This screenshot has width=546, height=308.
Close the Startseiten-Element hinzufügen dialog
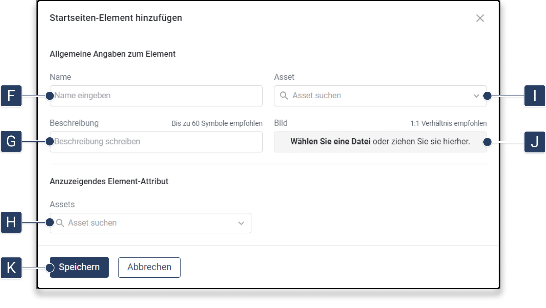(480, 18)
